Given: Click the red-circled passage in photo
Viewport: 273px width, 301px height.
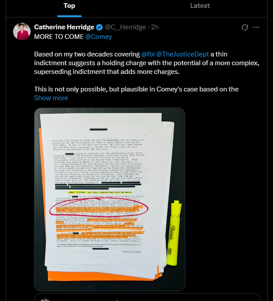Looking at the screenshot, I should click(x=99, y=208).
